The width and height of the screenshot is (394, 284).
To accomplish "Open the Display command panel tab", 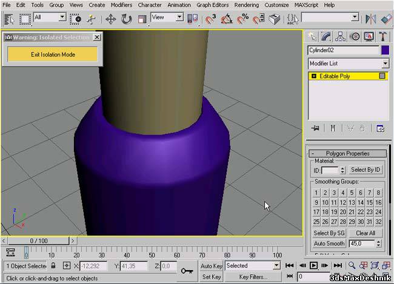I will (369, 37).
